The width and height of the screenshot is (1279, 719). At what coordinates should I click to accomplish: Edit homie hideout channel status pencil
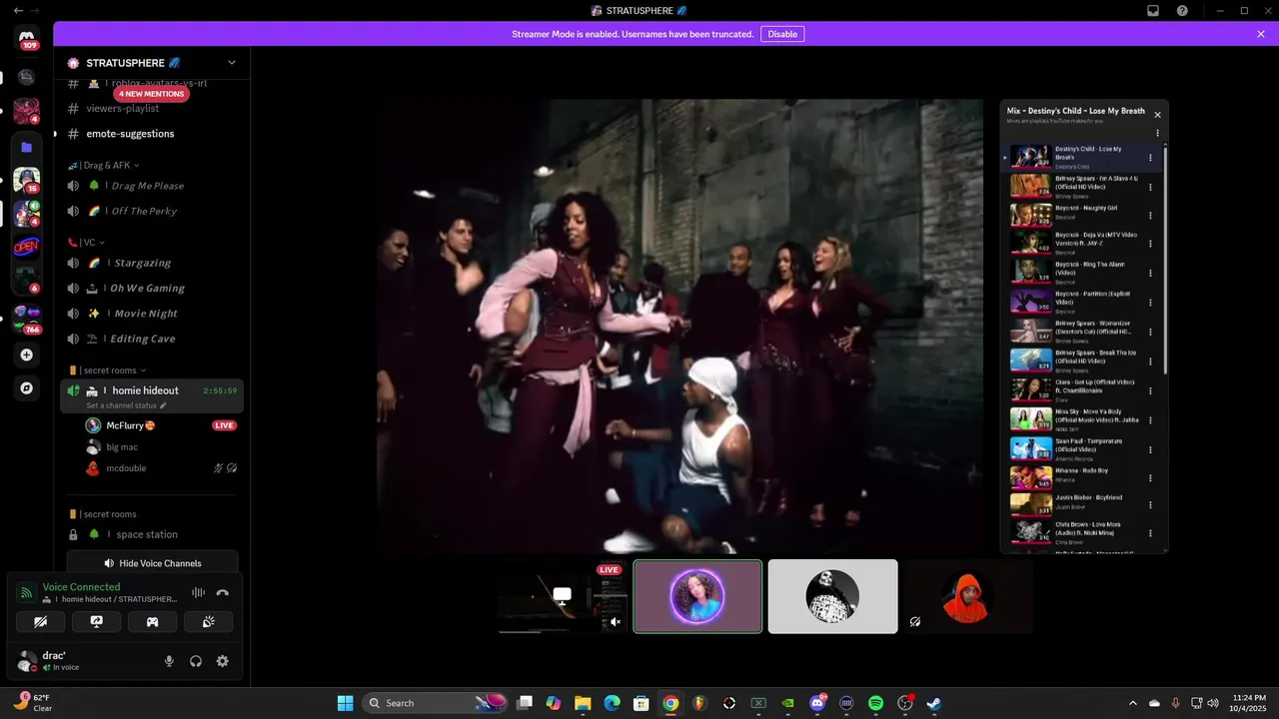(163, 405)
